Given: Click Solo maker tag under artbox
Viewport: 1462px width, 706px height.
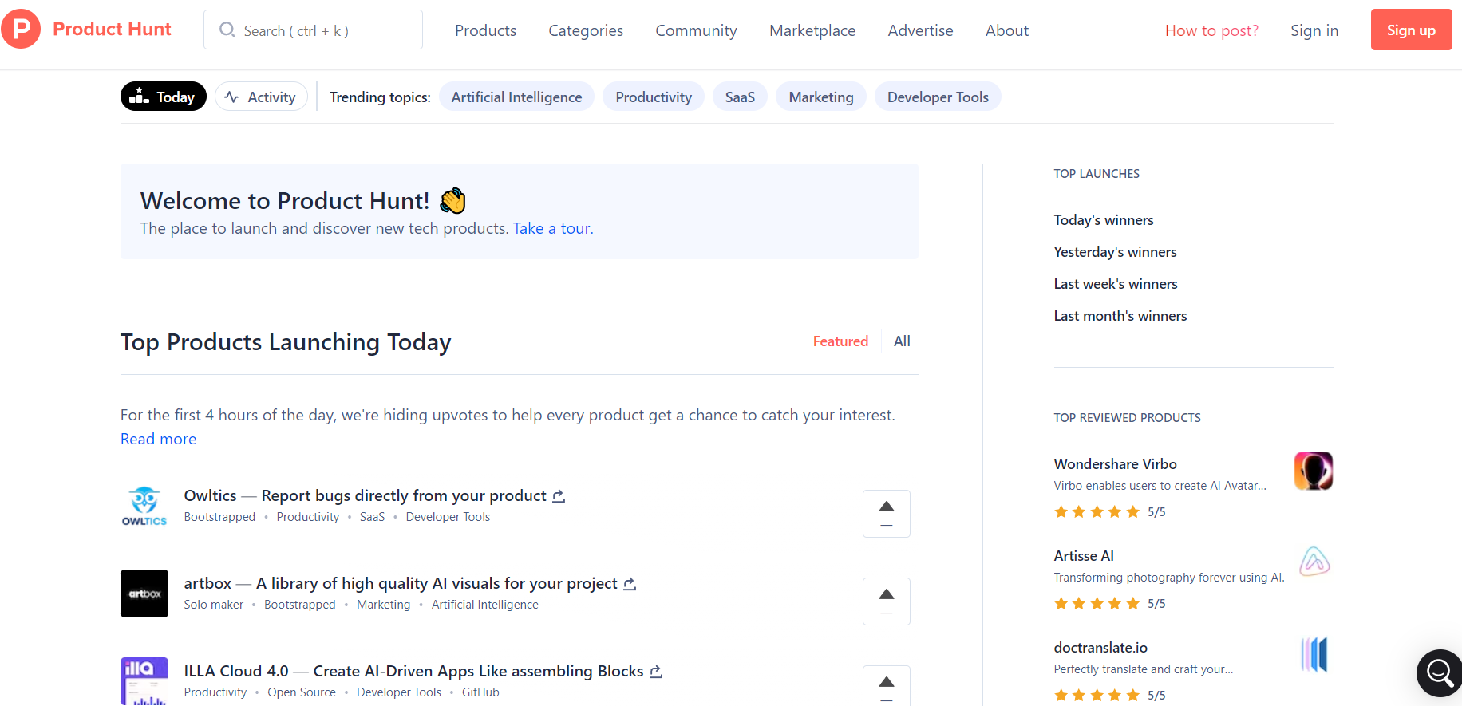Looking at the screenshot, I should [214, 605].
